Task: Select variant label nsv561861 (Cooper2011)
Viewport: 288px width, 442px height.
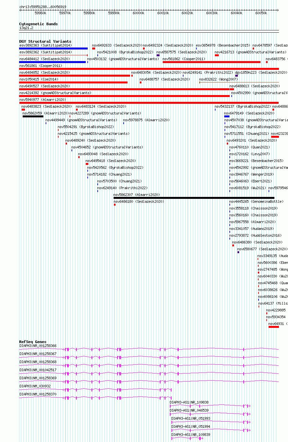Action: point(40,66)
